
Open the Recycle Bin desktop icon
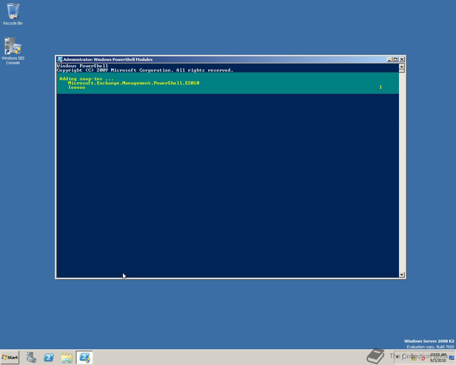tap(13, 14)
